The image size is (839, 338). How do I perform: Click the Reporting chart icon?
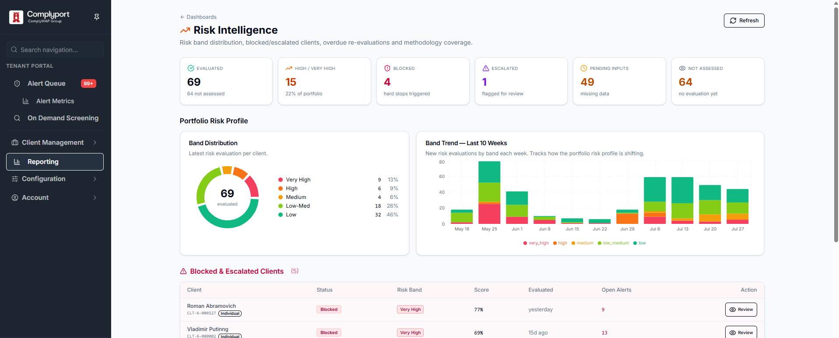coord(17,162)
